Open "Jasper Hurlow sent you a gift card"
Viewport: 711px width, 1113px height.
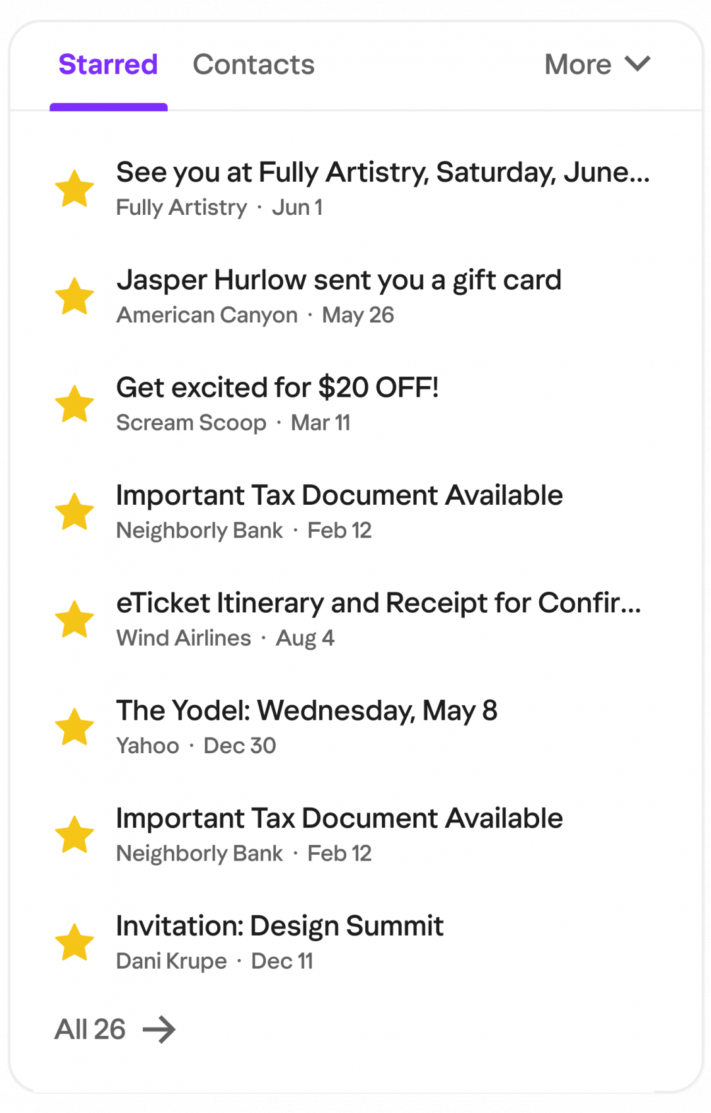coord(338,280)
